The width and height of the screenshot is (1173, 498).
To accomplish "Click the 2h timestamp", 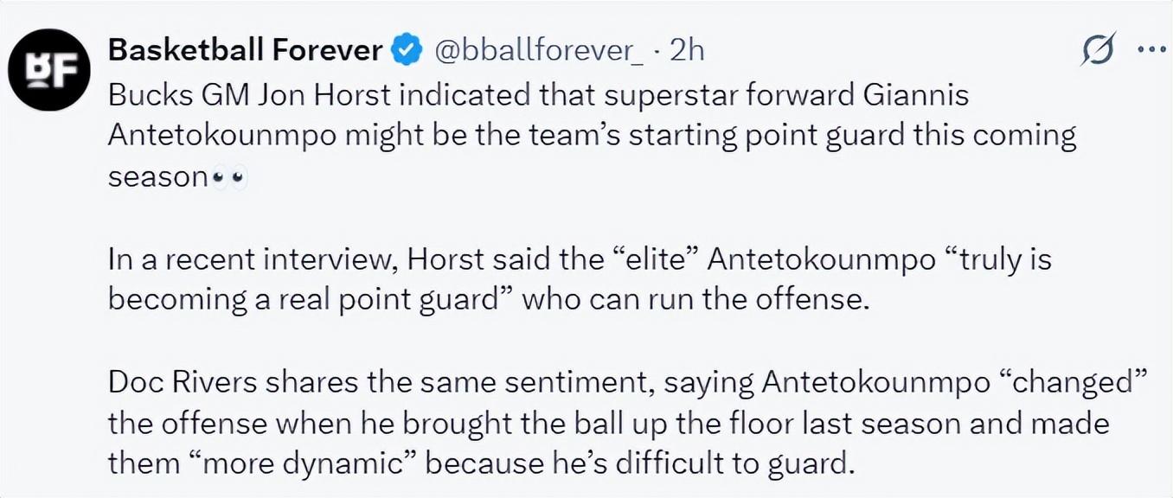I will (x=688, y=51).
